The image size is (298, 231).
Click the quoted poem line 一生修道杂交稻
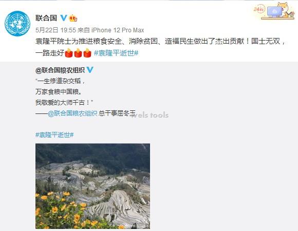click(x=60, y=81)
